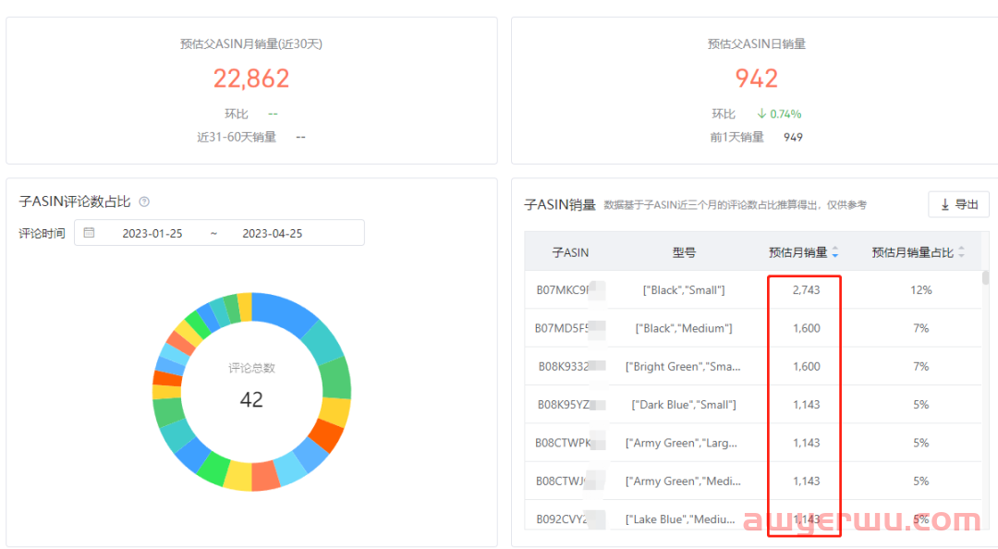Click the help icon beside 子ASIN评论数占比
This screenshot has width=998, height=549.
[x=144, y=201]
